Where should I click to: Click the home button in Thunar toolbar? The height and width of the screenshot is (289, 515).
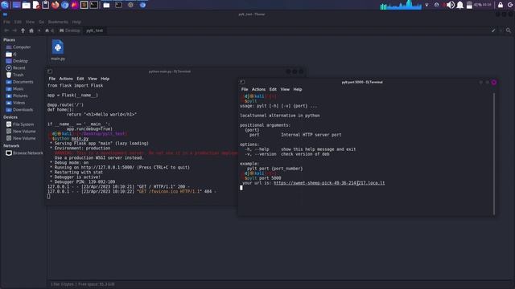31,31
